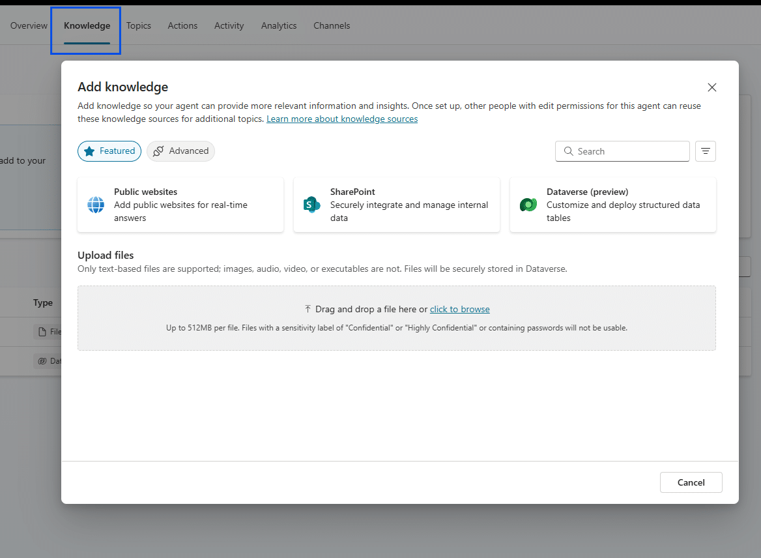761x558 pixels.
Task: Switch to the Channels tab
Action: 332,25
